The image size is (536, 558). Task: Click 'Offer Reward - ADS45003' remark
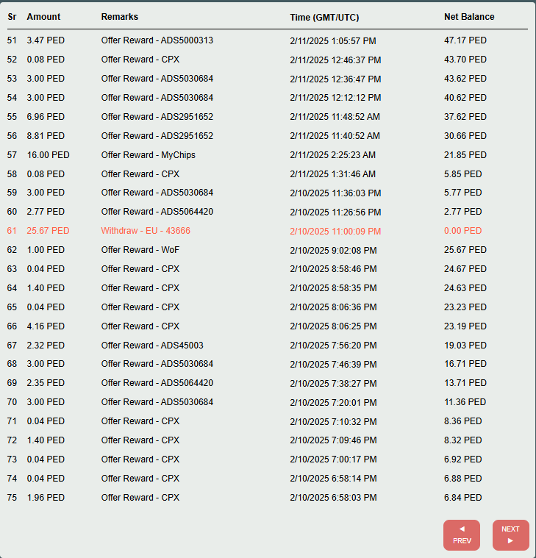(152, 346)
